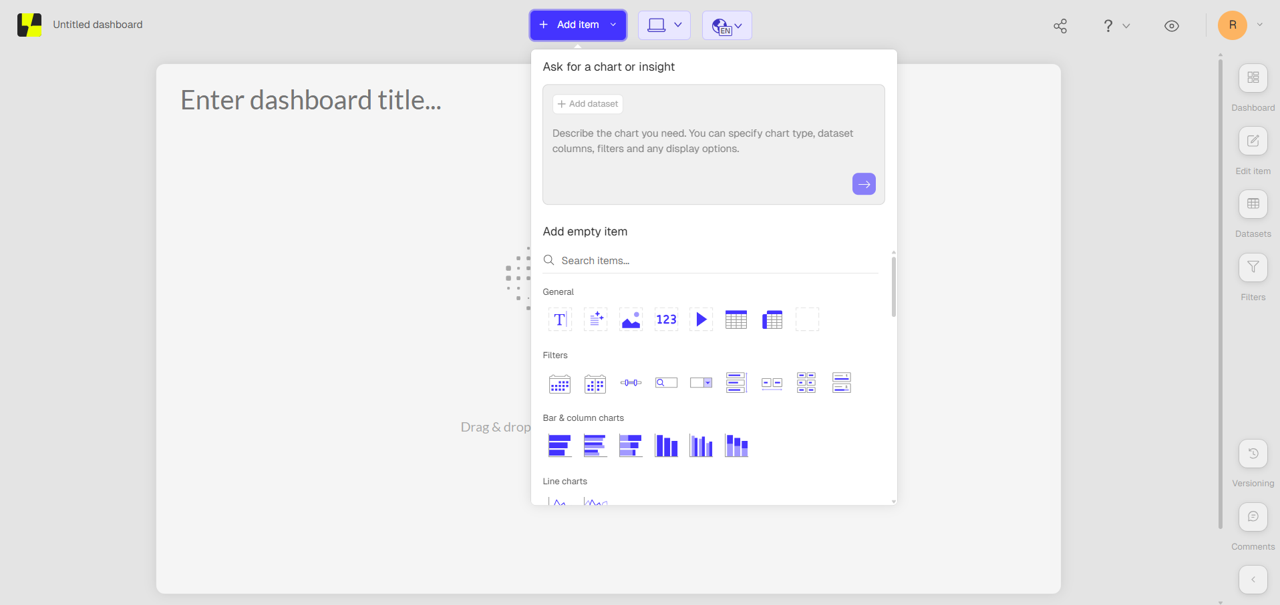This screenshot has width=1280, height=605.
Task: Click the Search items field
Action: click(x=715, y=261)
